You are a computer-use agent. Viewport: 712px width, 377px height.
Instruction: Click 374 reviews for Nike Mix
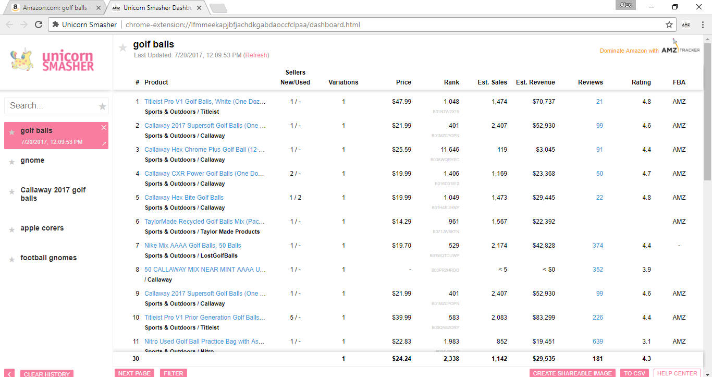pyautogui.click(x=598, y=246)
